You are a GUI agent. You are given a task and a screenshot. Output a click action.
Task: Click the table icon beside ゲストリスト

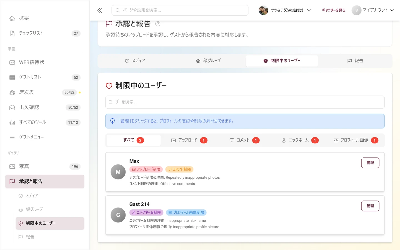pyautogui.click(x=12, y=77)
